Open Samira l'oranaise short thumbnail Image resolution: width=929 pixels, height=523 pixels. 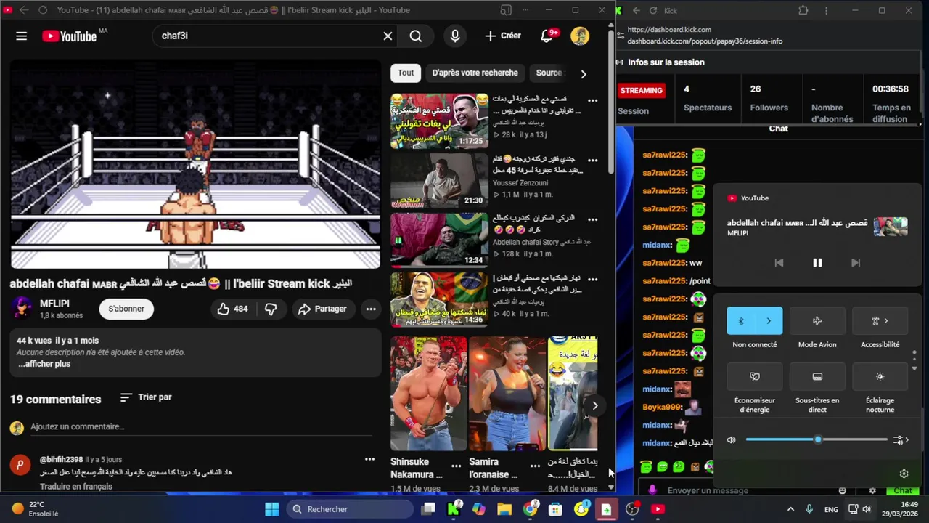(x=507, y=393)
